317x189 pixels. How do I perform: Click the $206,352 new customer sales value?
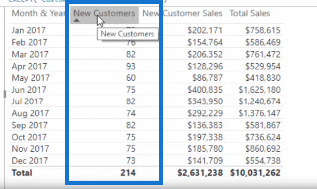coord(205,54)
